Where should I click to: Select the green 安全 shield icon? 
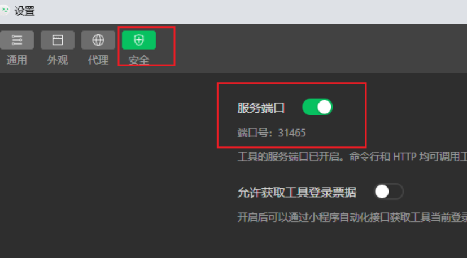[x=139, y=40]
